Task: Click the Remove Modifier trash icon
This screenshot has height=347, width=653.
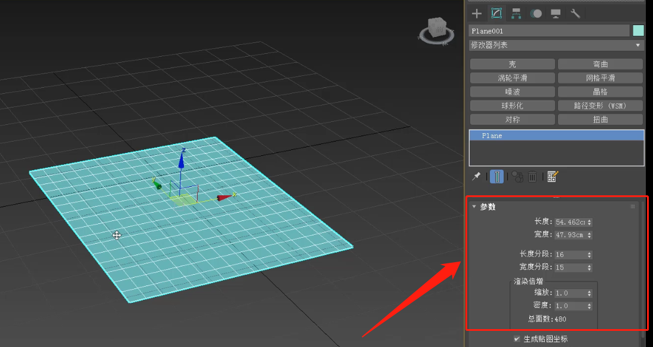Action: [532, 177]
